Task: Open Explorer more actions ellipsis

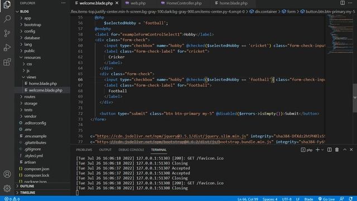Action: [x=63, y=3]
